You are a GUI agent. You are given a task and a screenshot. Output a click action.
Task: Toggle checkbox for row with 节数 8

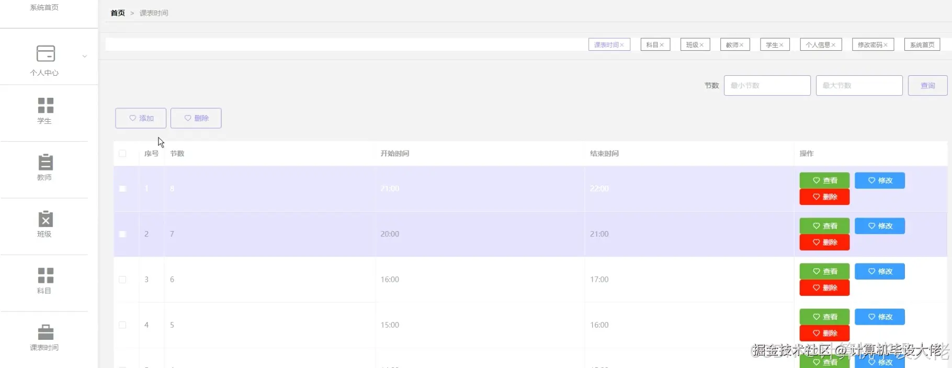[122, 188]
